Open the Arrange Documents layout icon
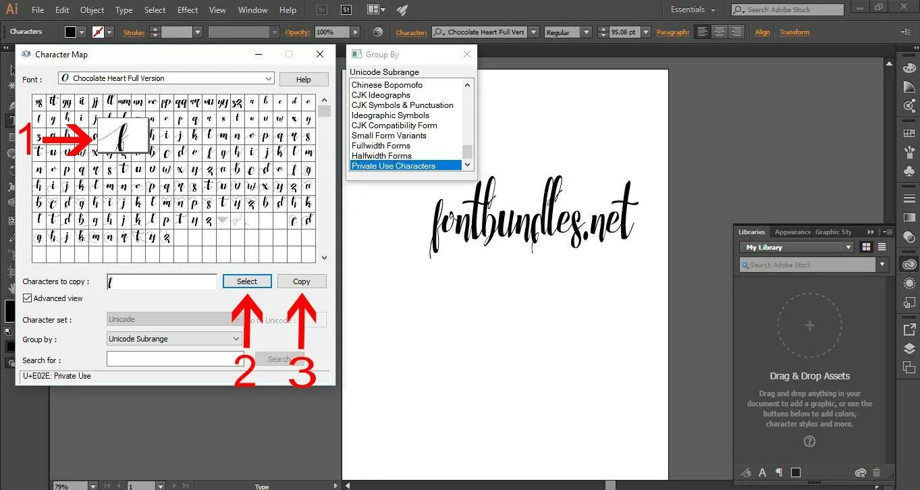The width and height of the screenshot is (920, 490). [x=376, y=10]
